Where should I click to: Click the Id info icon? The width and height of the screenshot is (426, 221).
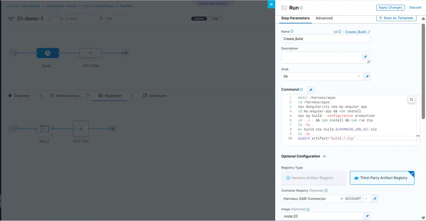point(340,32)
